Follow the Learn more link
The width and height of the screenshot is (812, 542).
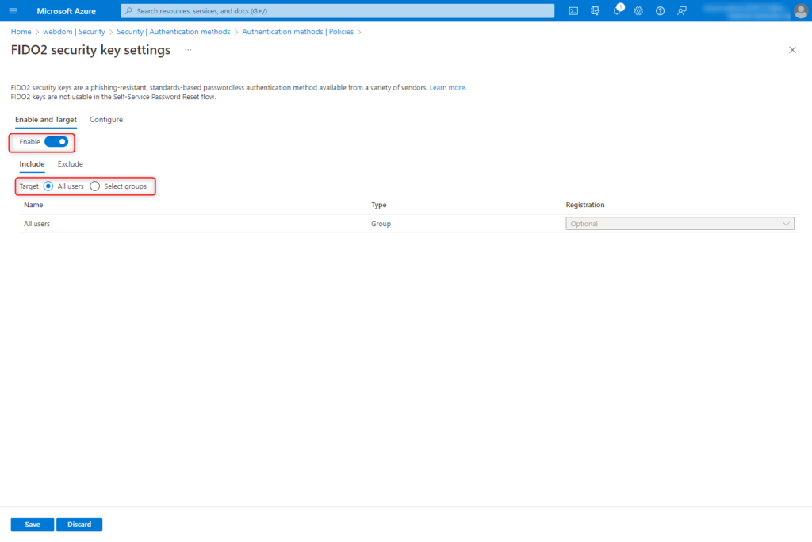click(447, 88)
